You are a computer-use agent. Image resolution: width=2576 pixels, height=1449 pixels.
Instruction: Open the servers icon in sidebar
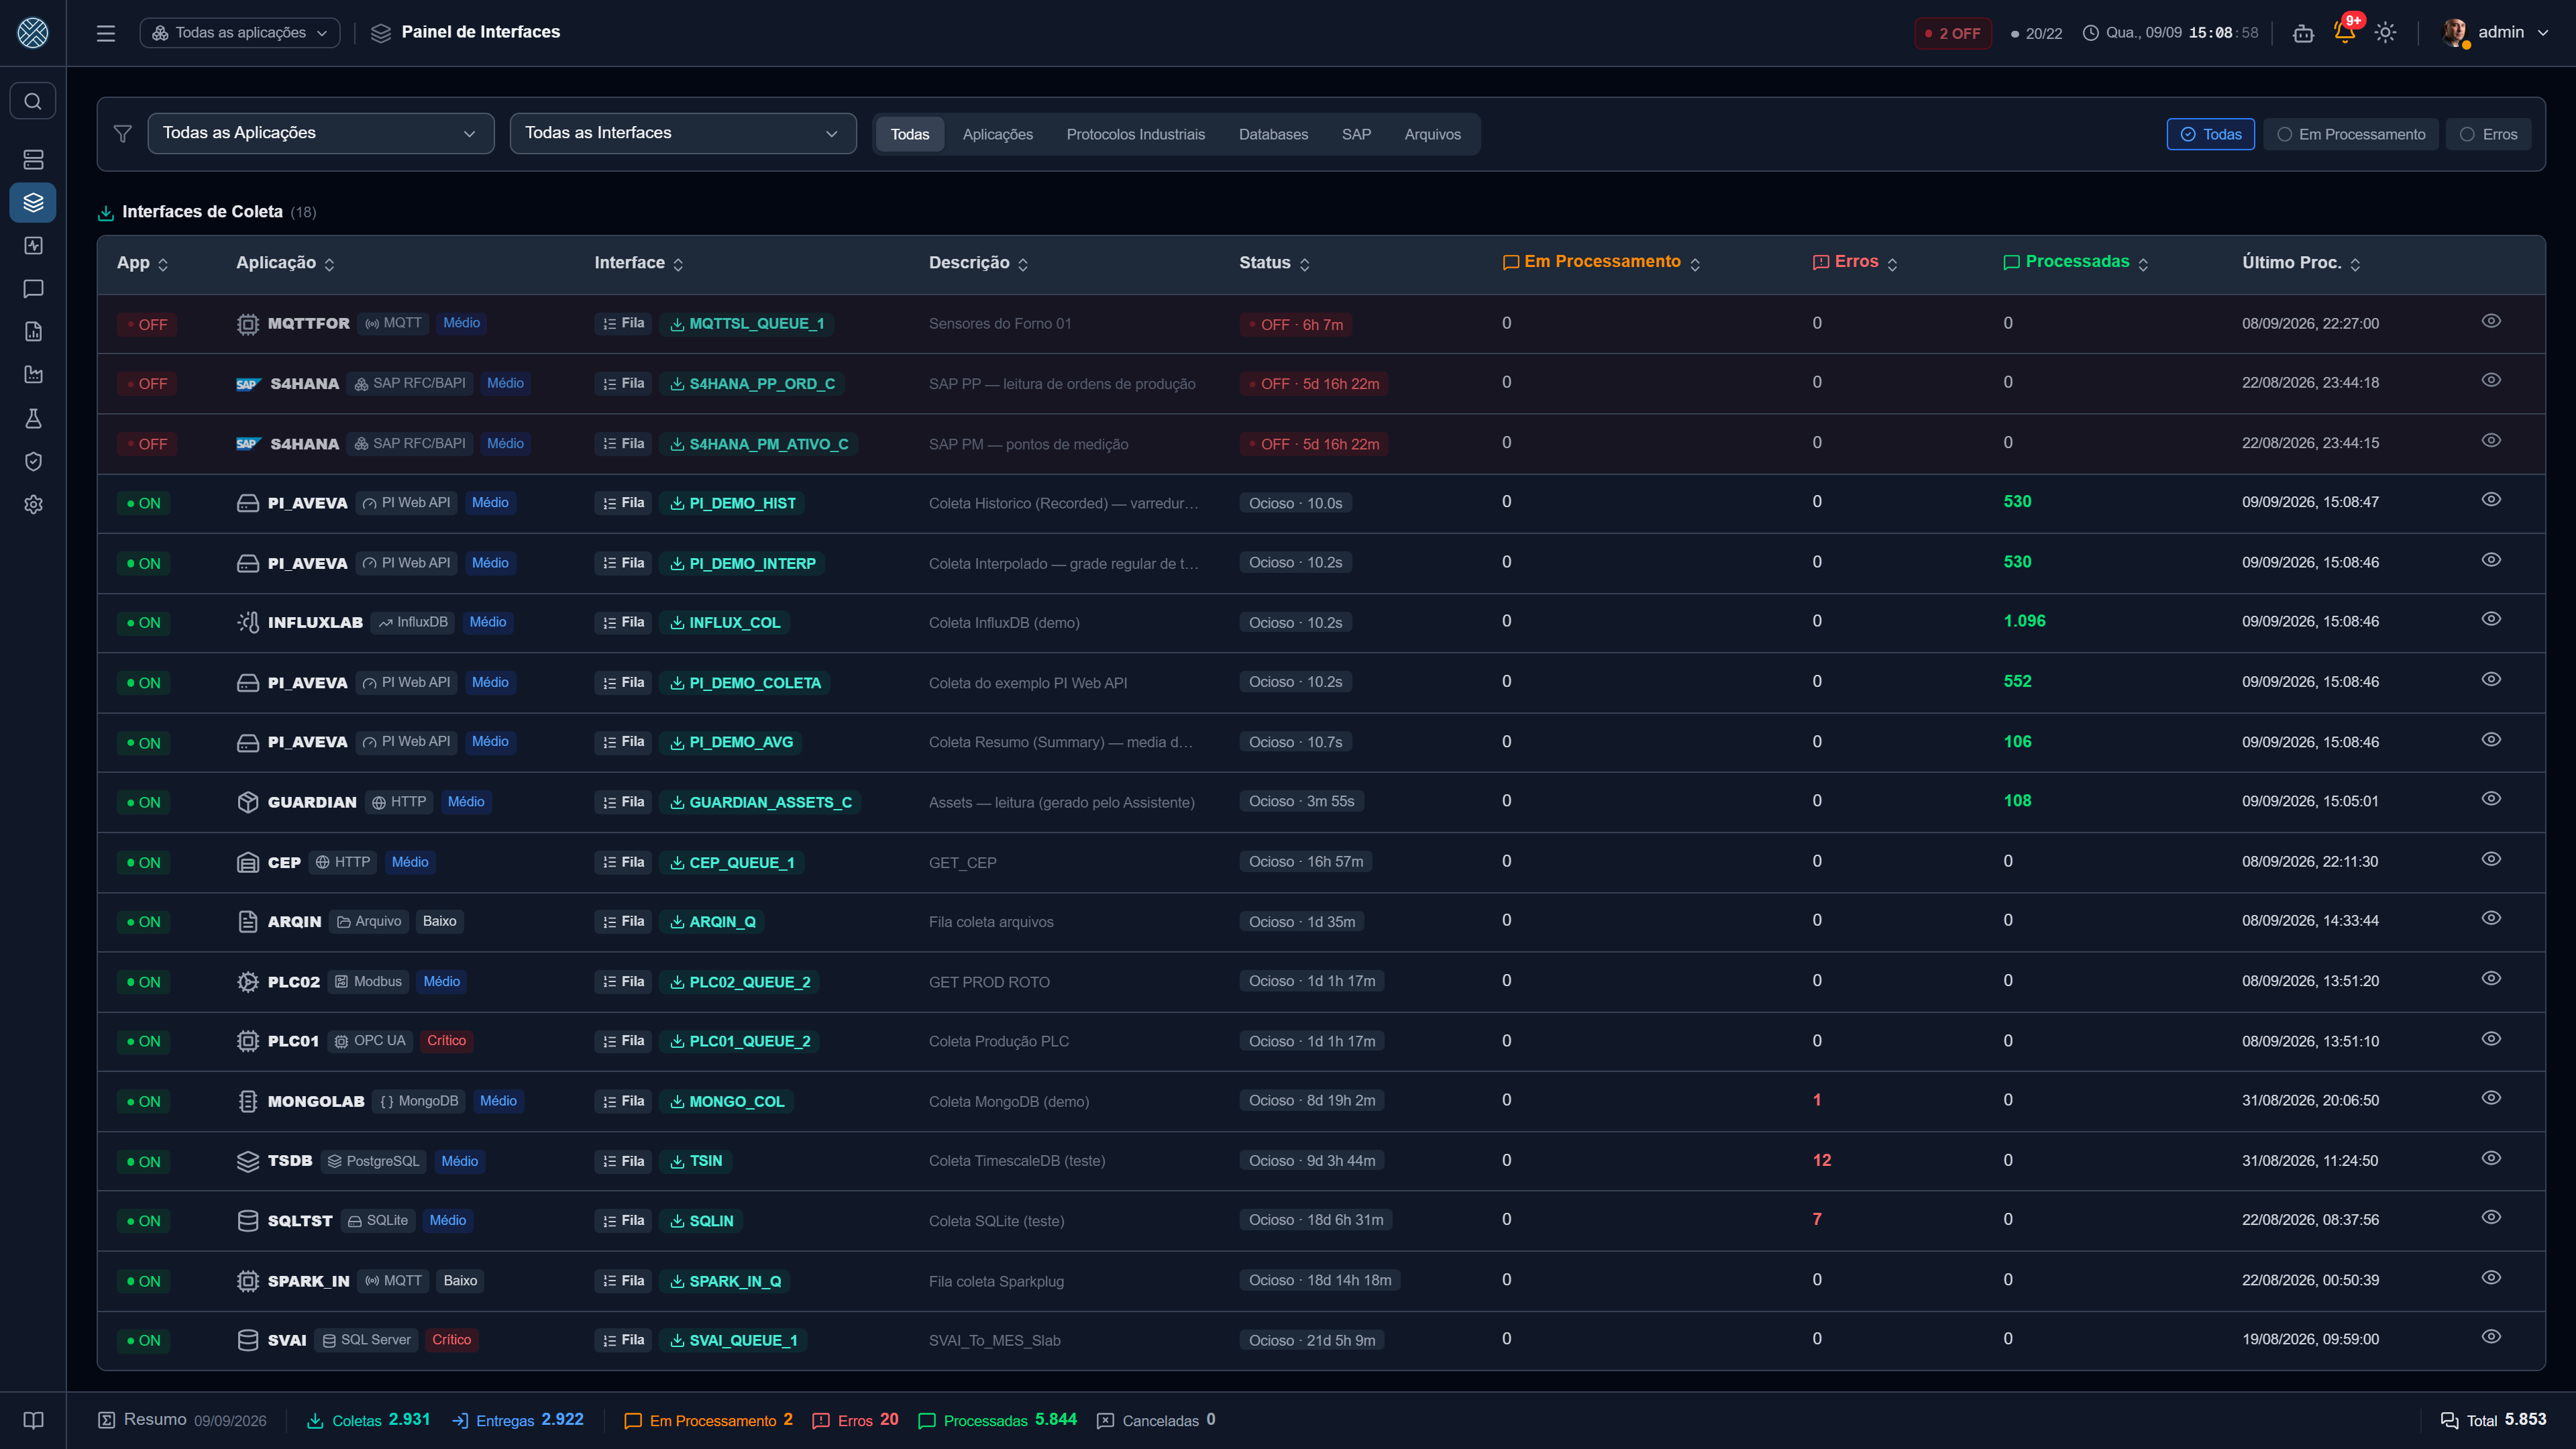33,160
